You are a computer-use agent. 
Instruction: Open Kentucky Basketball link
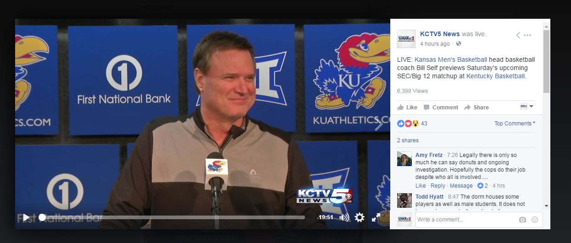(495, 76)
